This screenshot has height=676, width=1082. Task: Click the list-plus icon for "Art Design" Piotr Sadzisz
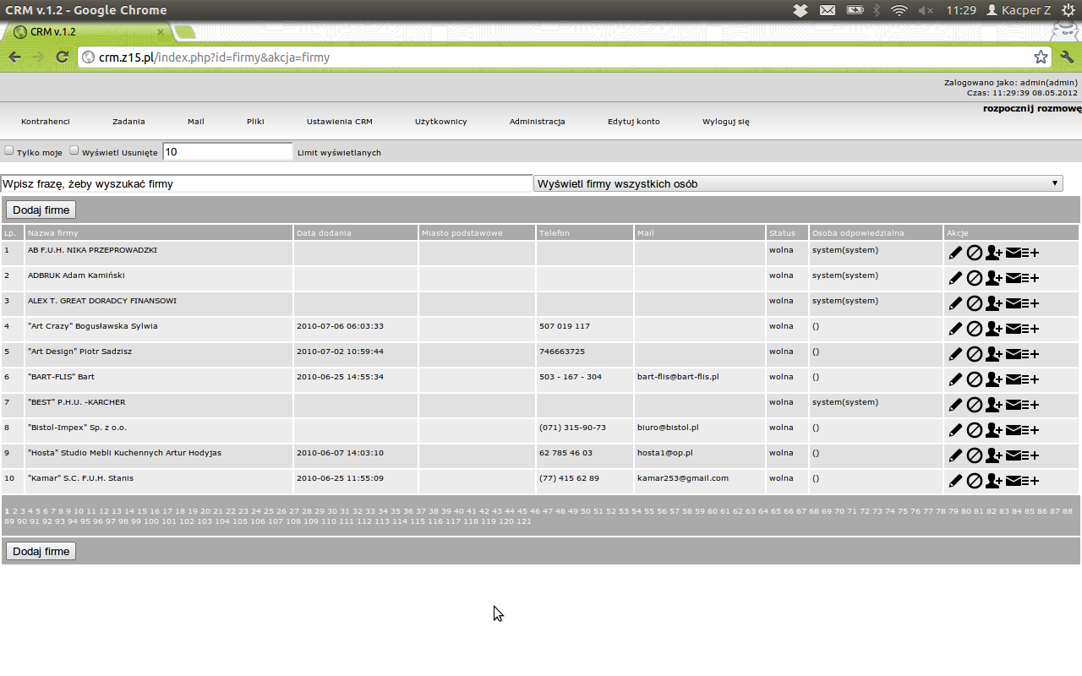(x=1030, y=354)
